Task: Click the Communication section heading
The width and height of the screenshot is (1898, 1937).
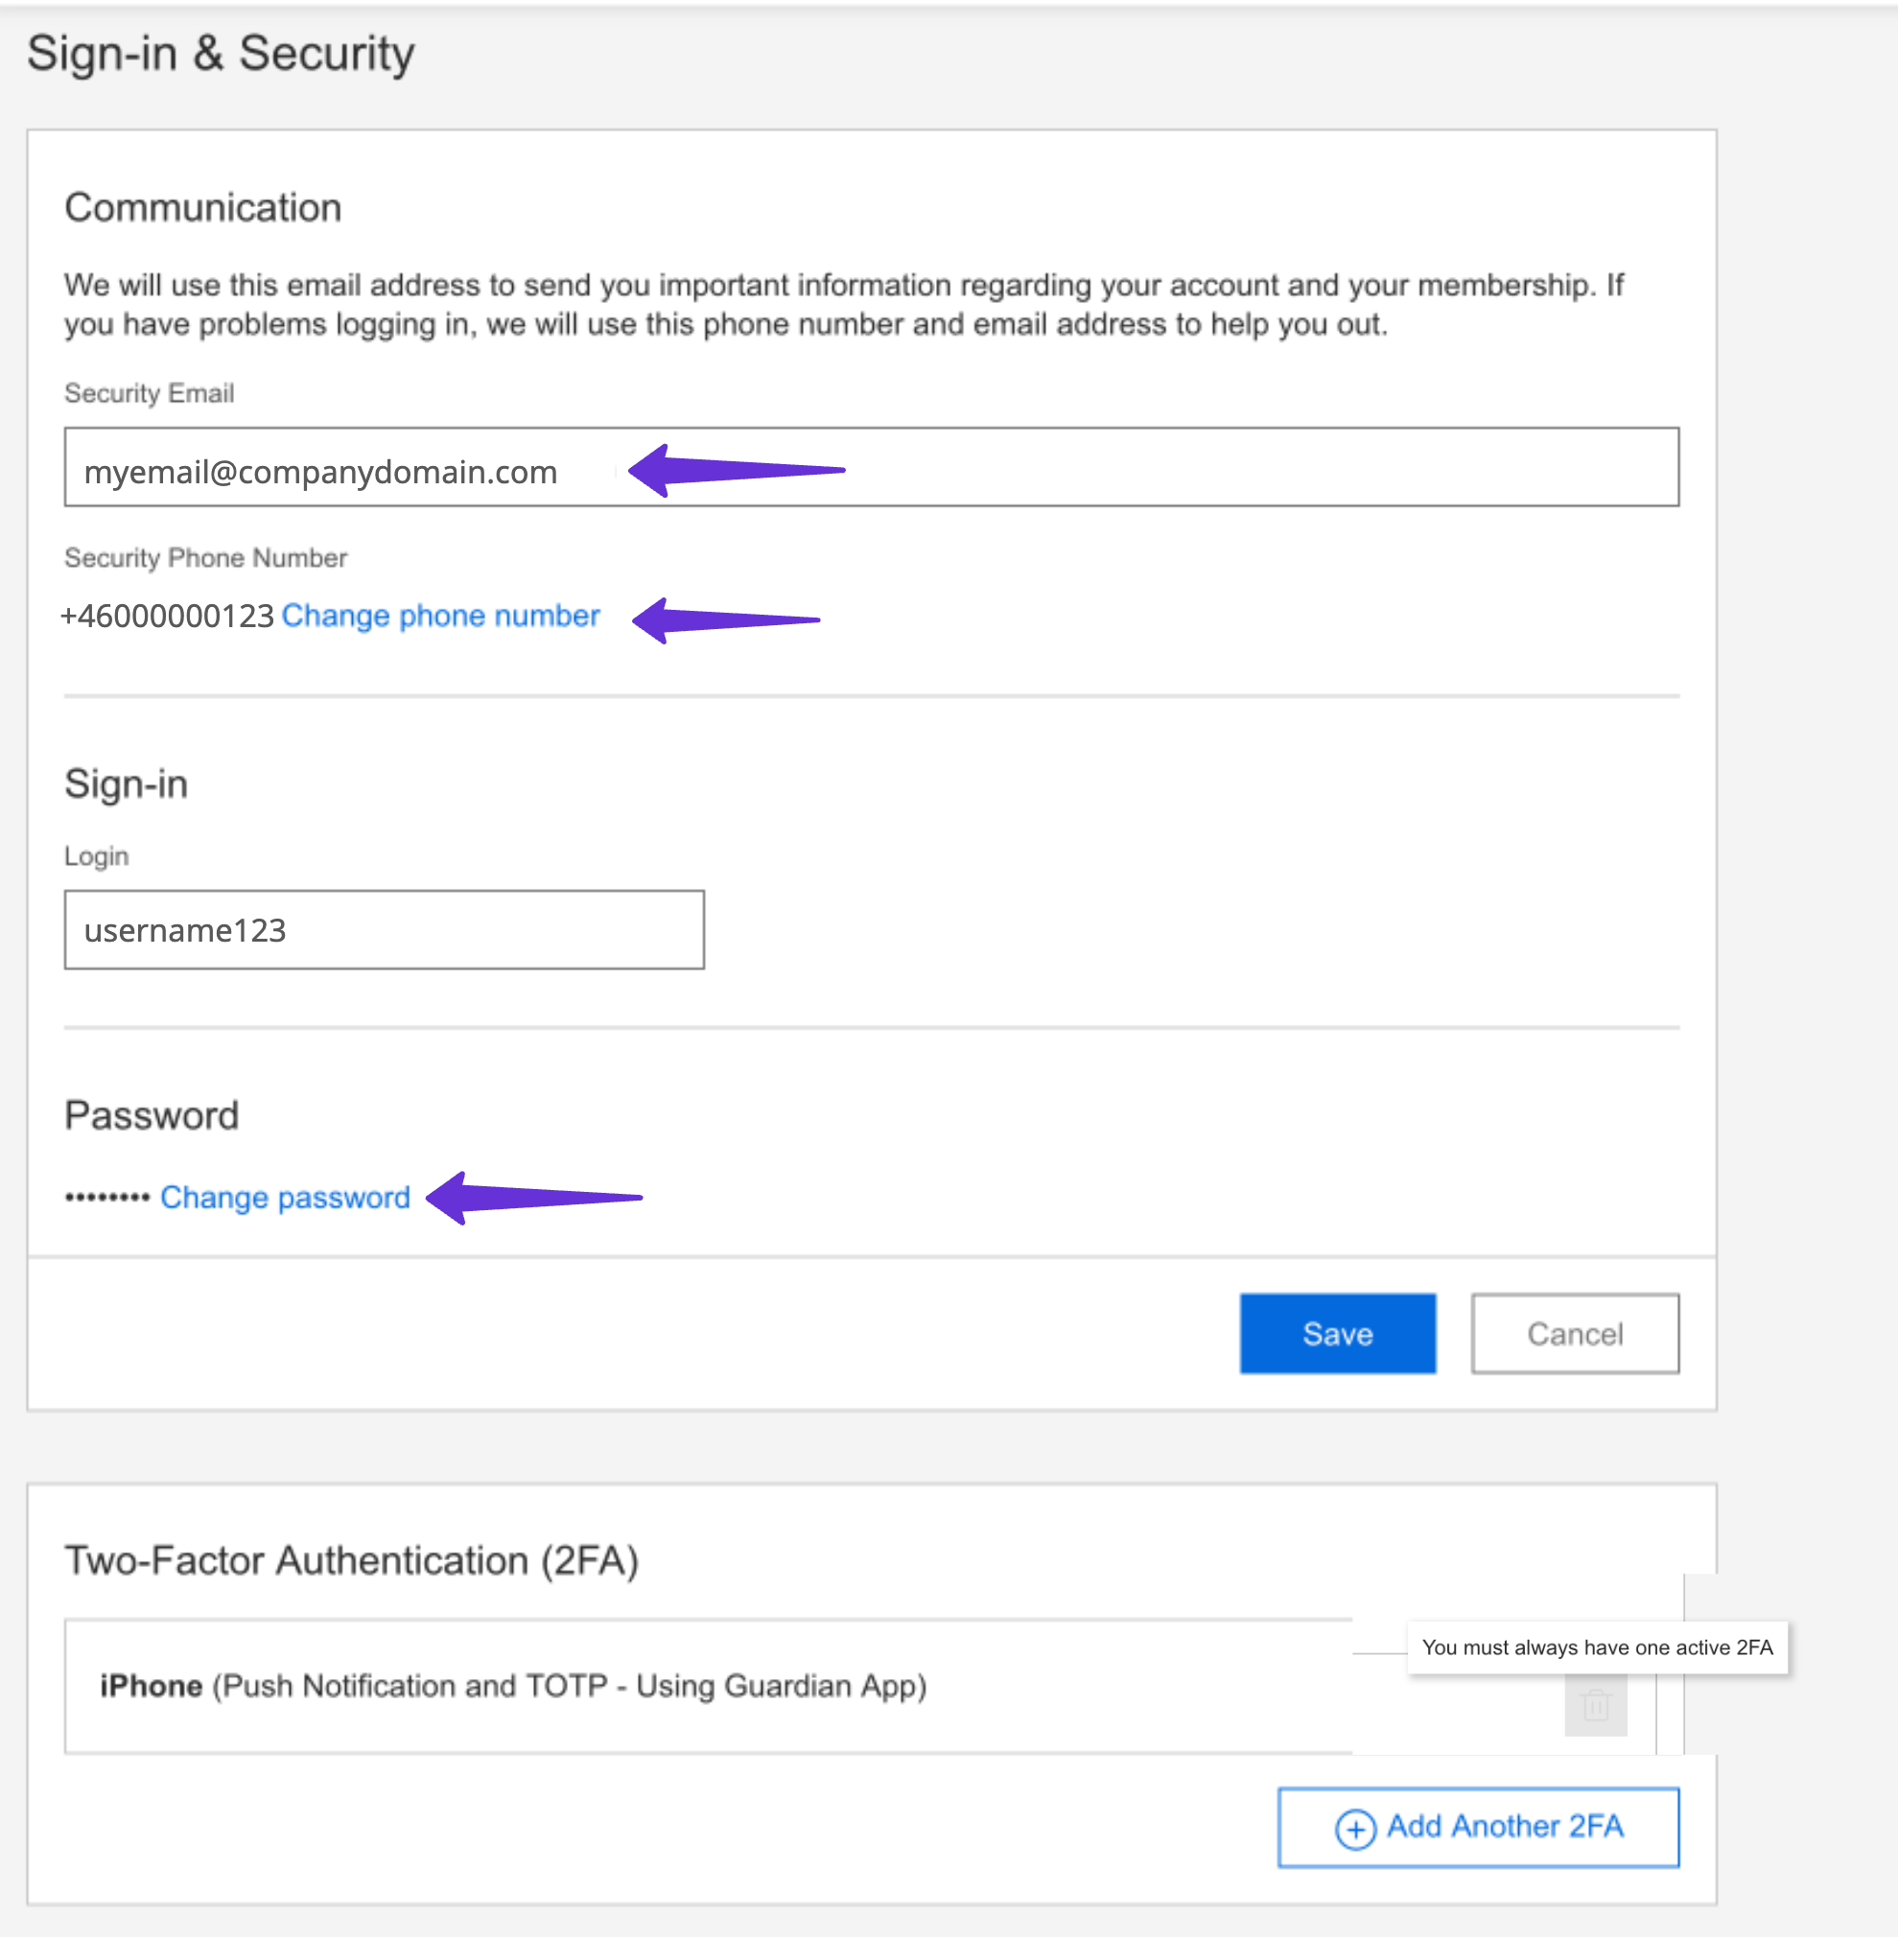Action: [x=203, y=207]
